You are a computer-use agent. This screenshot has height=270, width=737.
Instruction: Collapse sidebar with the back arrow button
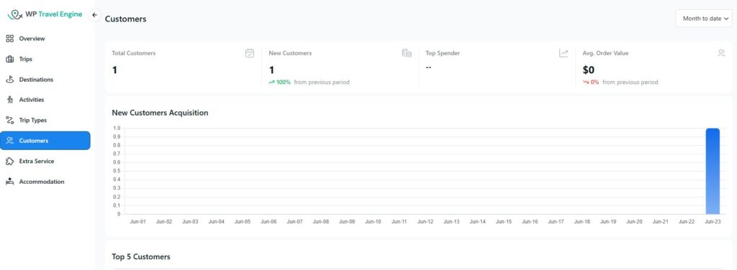(94, 15)
